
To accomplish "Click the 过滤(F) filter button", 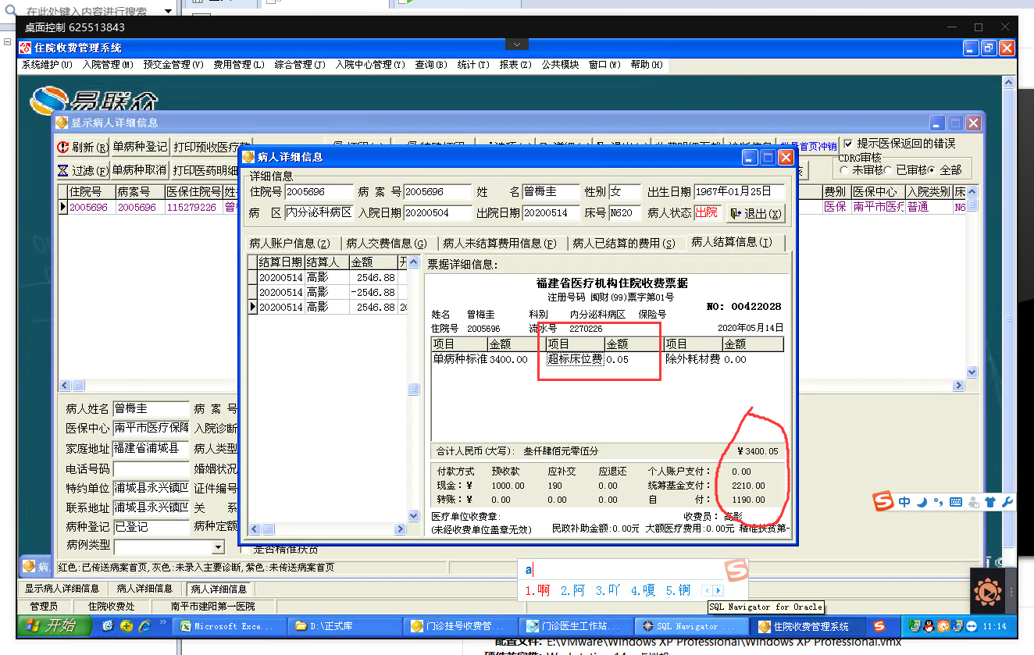I will click(x=82, y=170).
